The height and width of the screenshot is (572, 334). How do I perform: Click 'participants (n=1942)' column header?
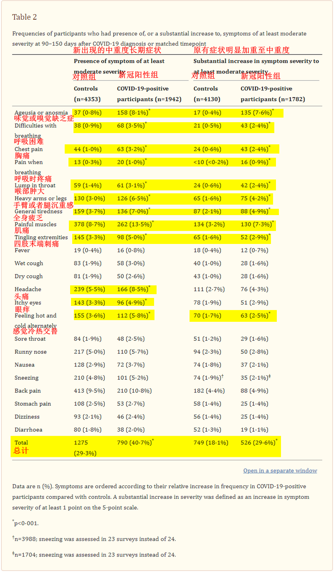pyautogui.click(x=149, y=99)
